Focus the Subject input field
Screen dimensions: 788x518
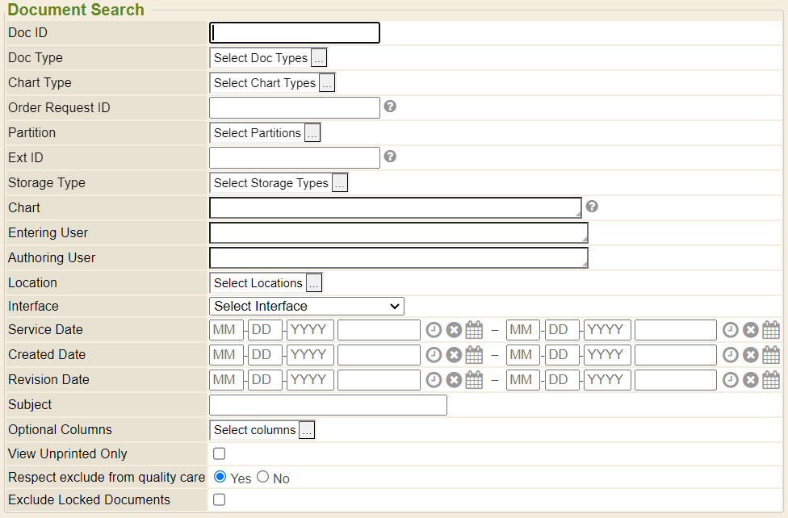coord(328,405)
